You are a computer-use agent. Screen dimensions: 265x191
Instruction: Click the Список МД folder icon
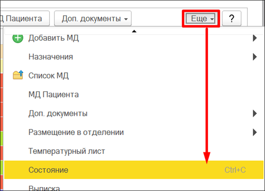tap(18, 75)
